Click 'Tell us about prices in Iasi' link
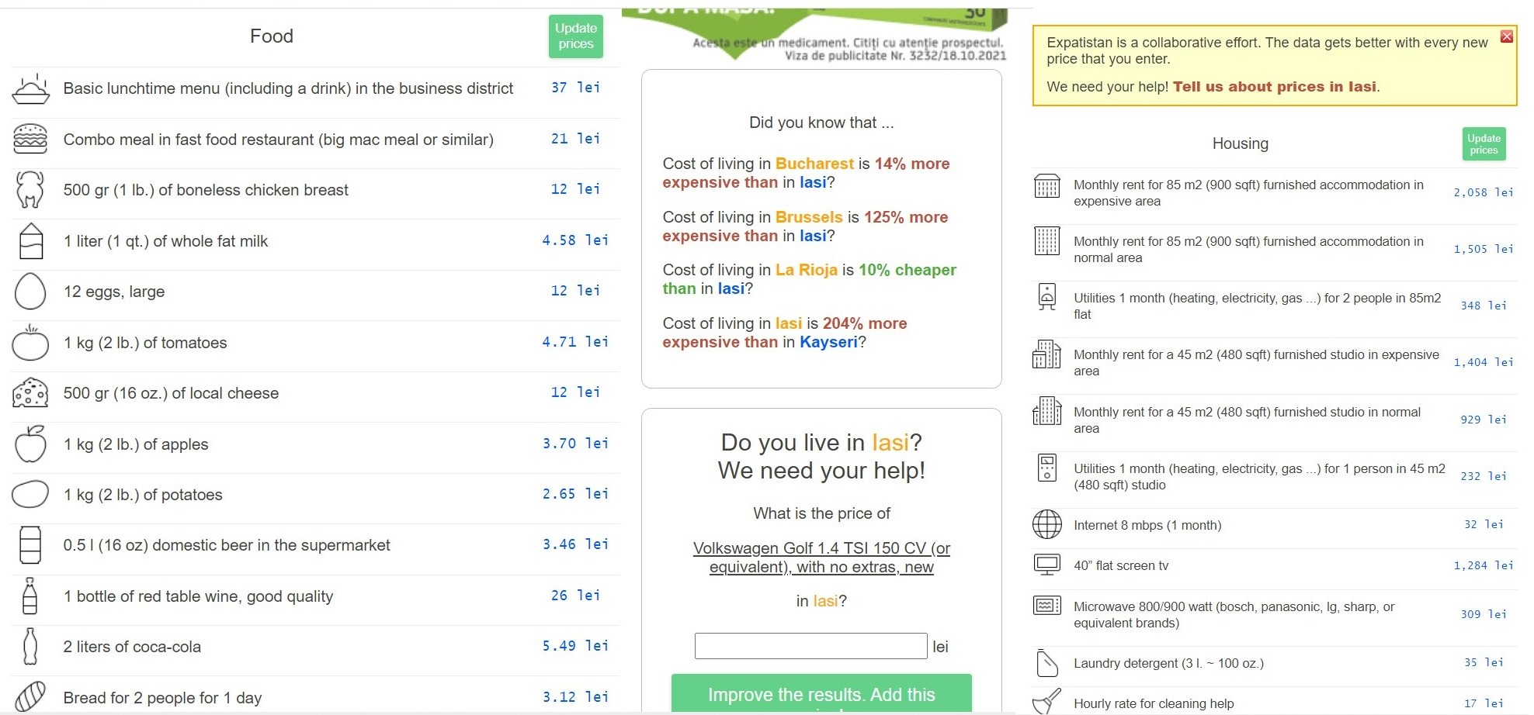1534x715 pixels. (1274, 87)
